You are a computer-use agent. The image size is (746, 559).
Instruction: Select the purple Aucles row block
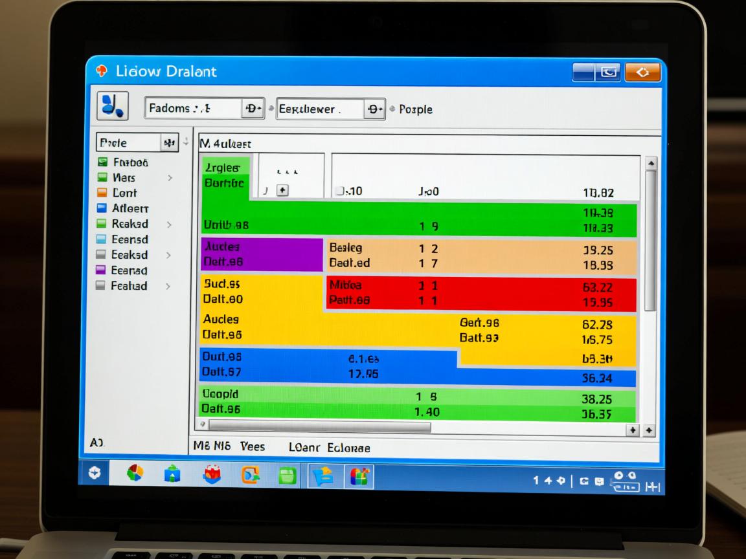tap(262, 254)
